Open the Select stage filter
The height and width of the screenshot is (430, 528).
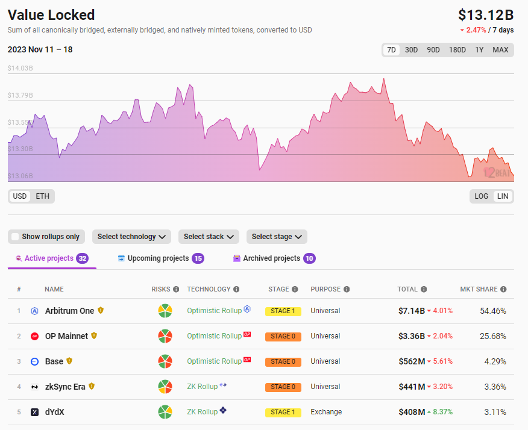(277, 237)
